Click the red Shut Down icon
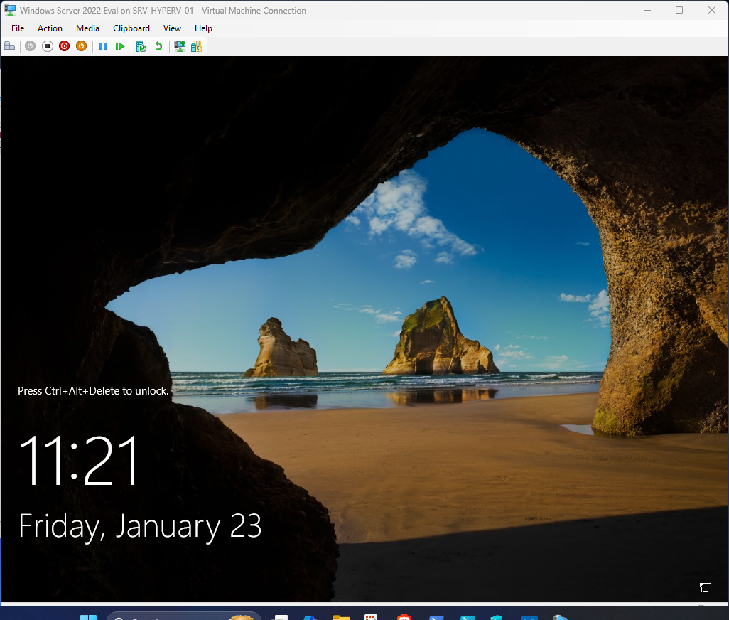This screenshot has width=729, height=620. pos(64,46)
